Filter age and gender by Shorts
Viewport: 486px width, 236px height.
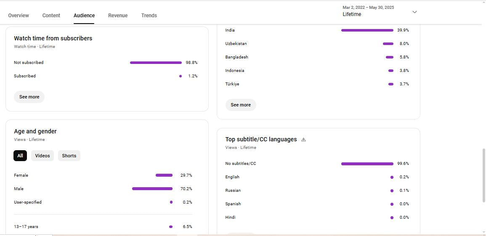pos(69,156)
